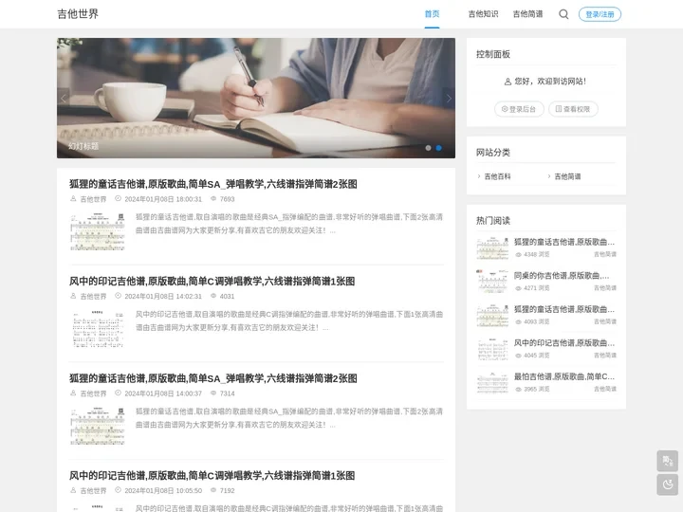Click the clock icon beside 2024年01月08日 10:05:50
Screen dimensions: 683x512
tap(118, 490)
